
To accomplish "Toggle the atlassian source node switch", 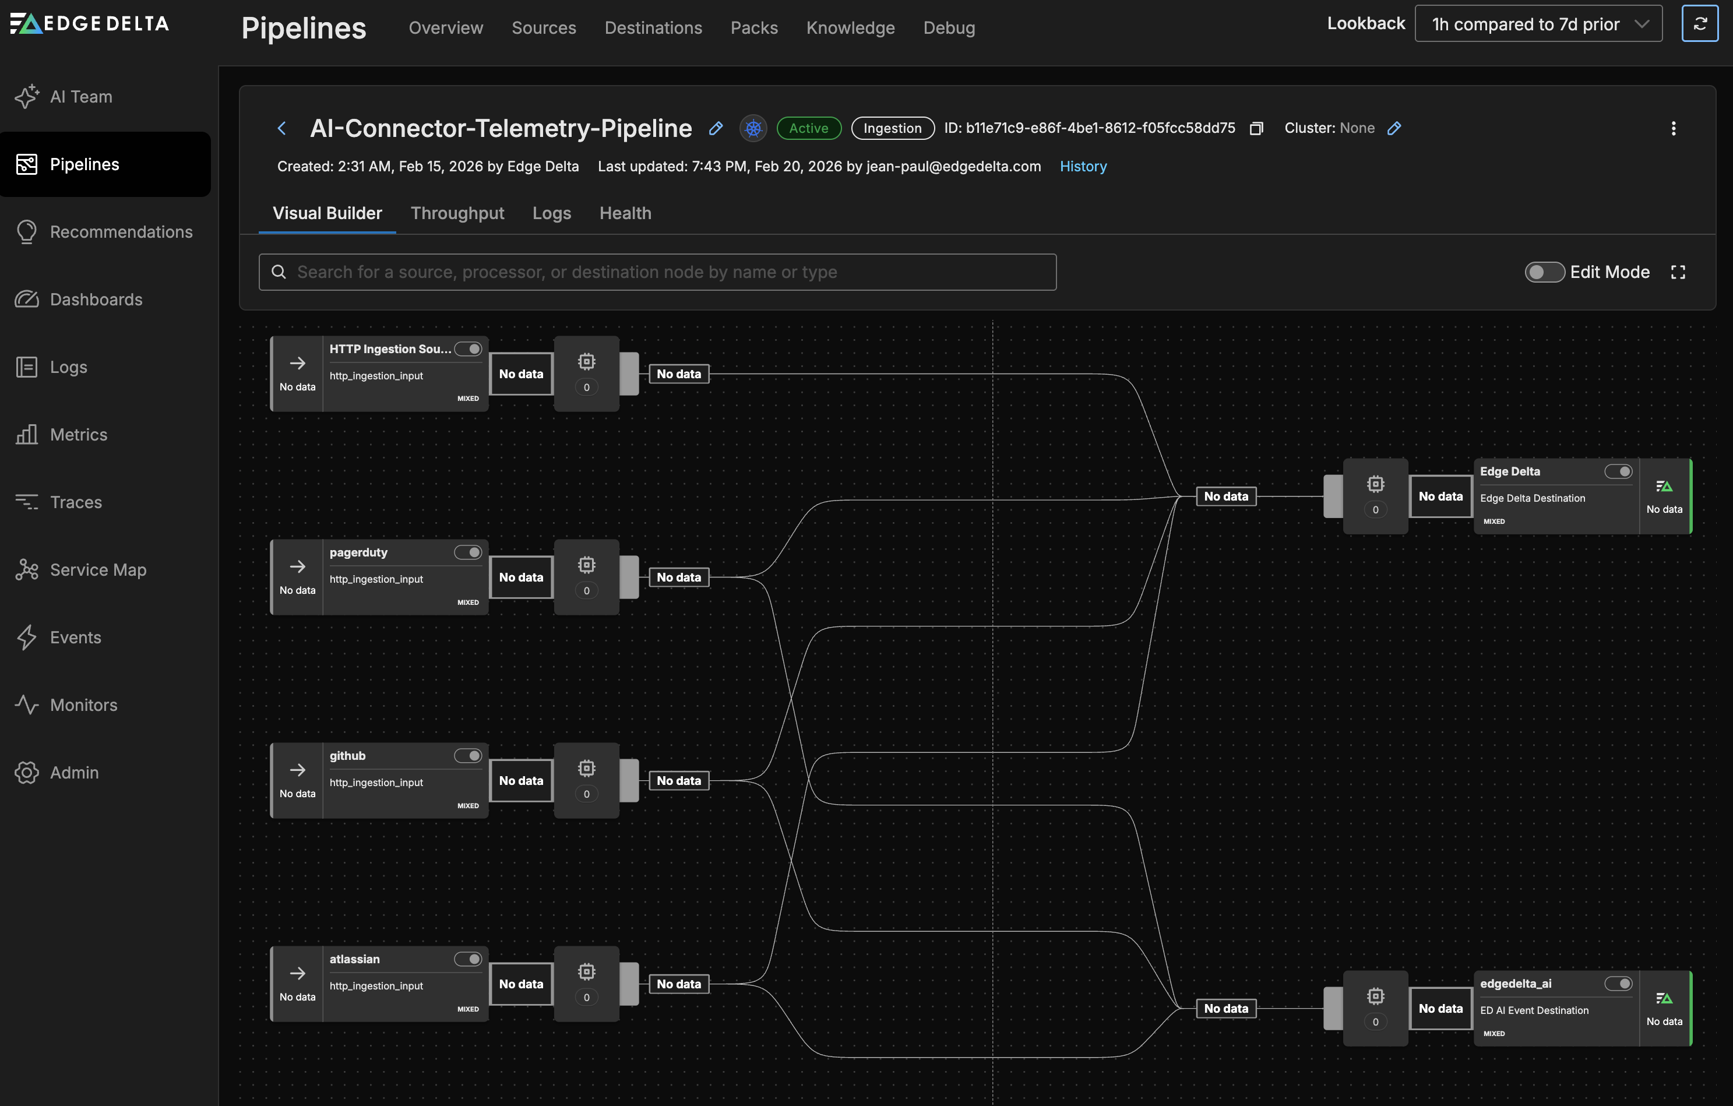I will click(468, 959).
